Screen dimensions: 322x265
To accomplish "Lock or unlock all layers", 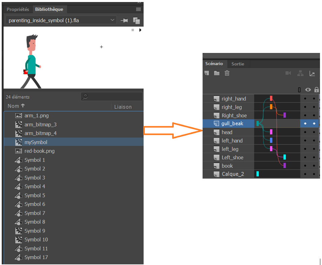I will pyautogui.click(x=317, y=90).
